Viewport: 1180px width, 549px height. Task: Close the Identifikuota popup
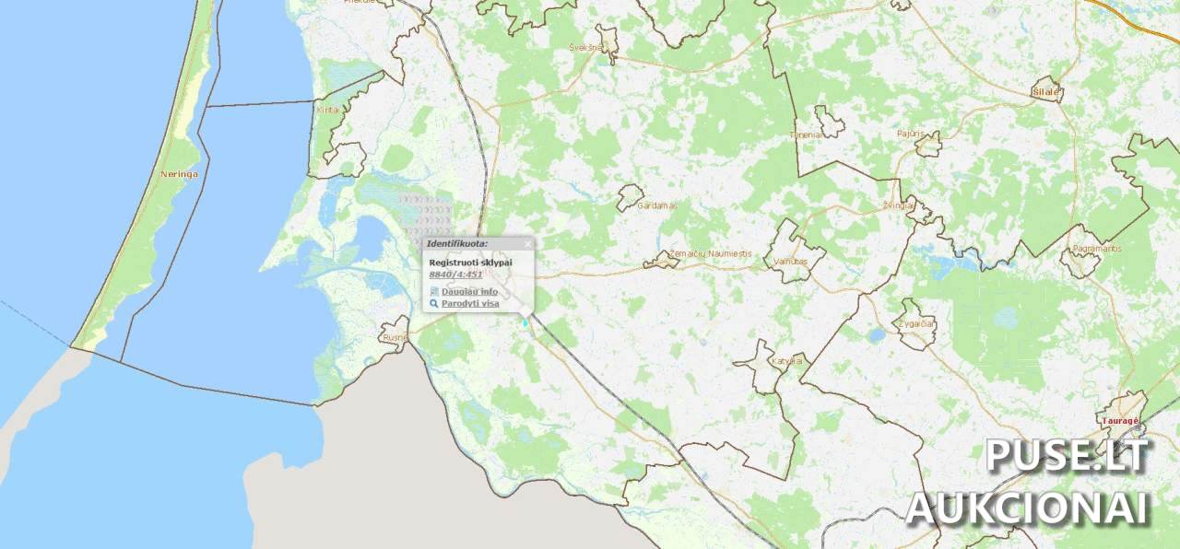tap(527, 244)
